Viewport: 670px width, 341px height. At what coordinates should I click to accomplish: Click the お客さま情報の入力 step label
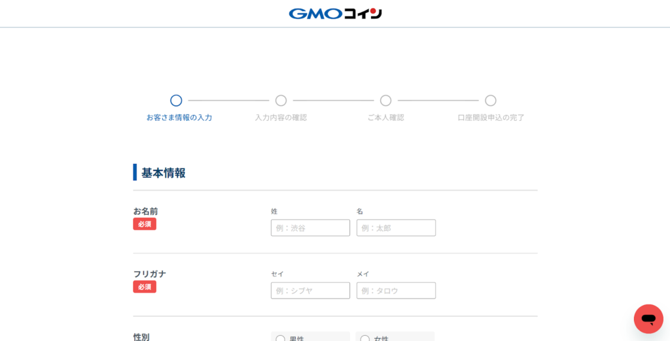click(x=179, y=118)
